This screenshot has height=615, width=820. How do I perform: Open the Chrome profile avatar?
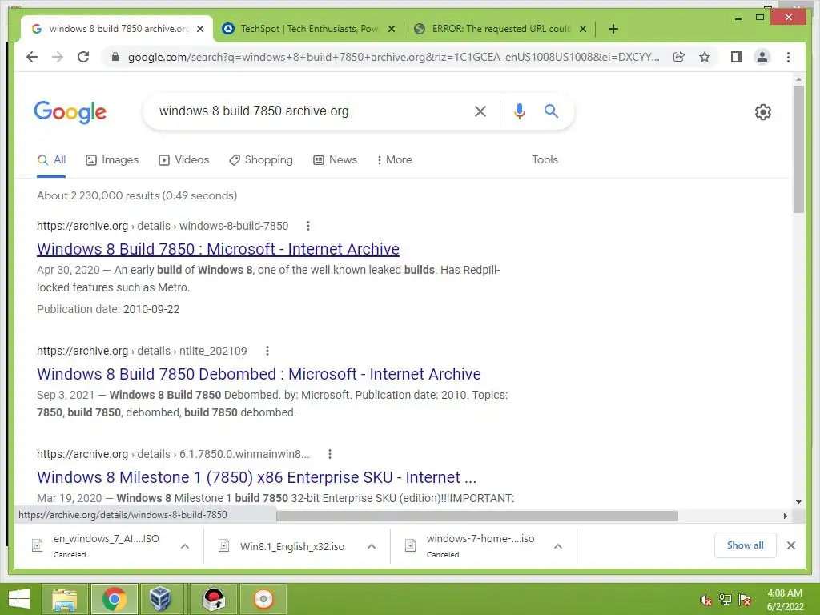[x=762, y=57]
